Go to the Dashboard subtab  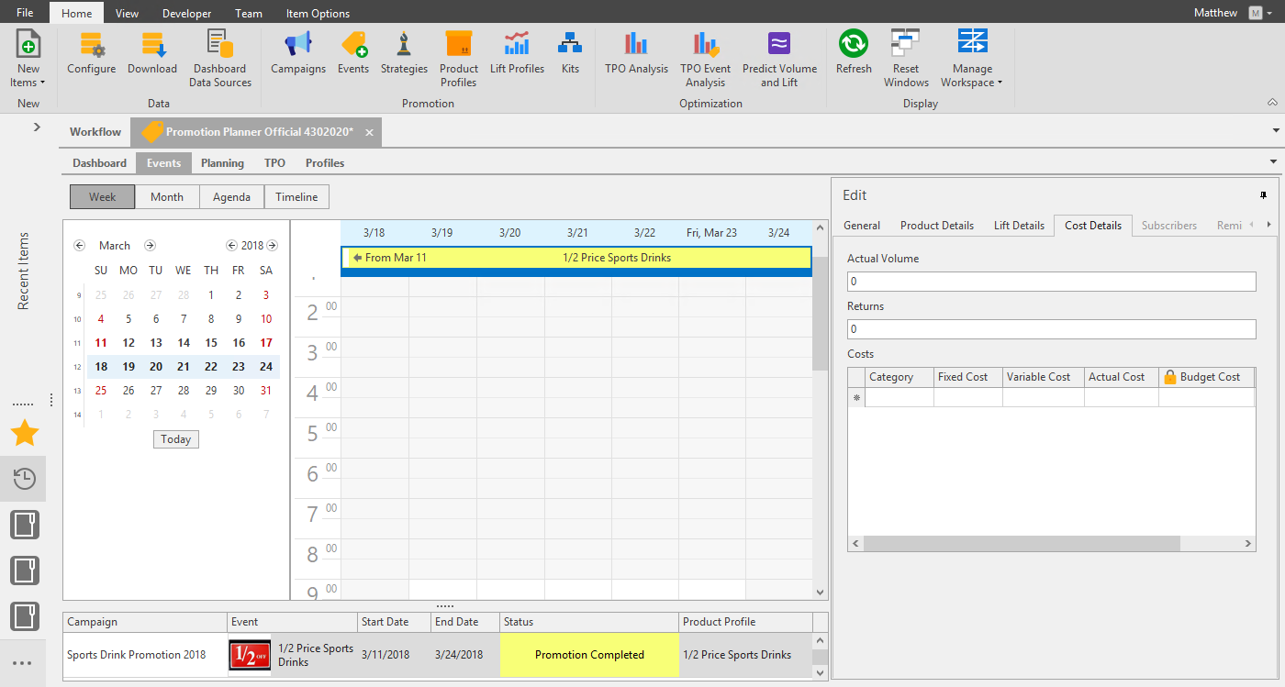(100, 163)
